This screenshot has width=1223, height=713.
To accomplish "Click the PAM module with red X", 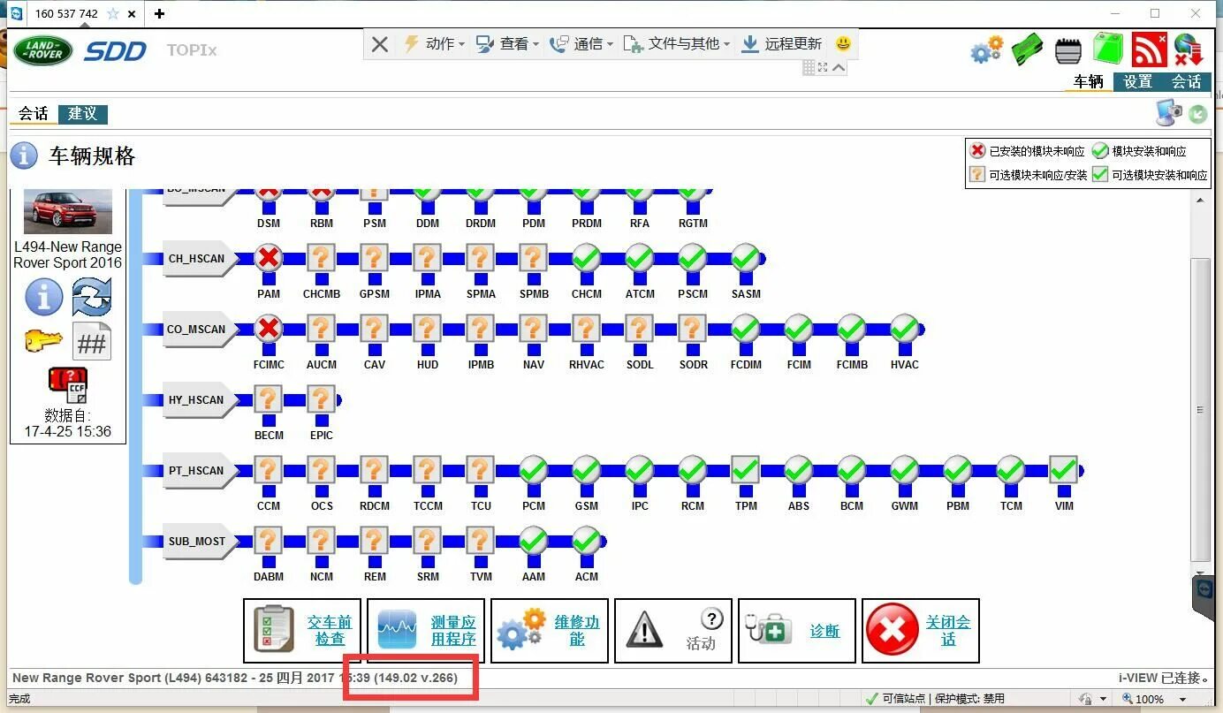I will (x=269, y=258).
